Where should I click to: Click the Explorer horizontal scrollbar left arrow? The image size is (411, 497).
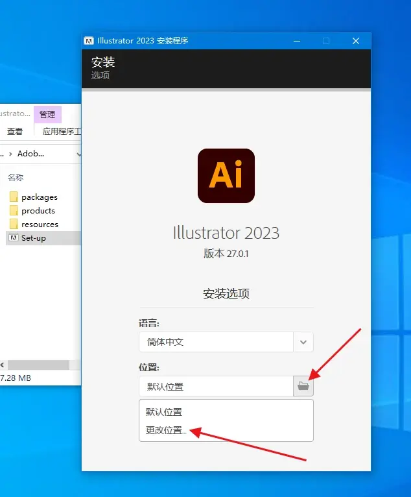coord(3,365)
